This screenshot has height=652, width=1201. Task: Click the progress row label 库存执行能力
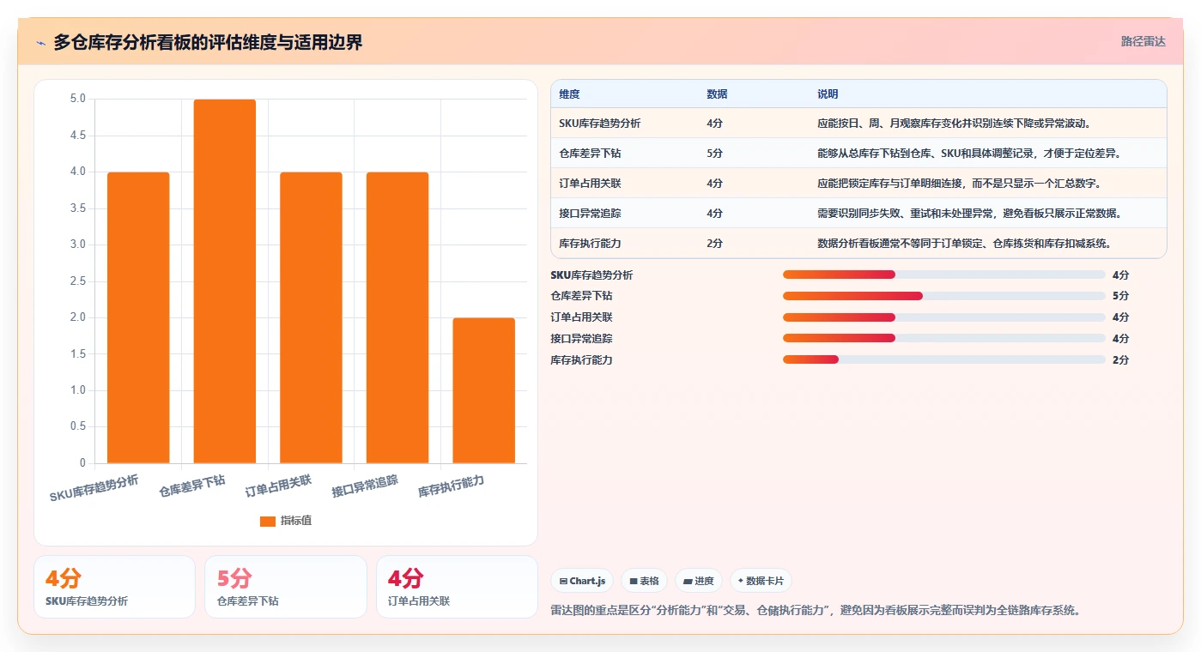coord(581,360)
